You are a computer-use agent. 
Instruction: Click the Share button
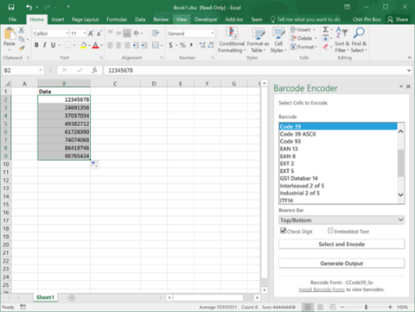[x=398, y=19]
